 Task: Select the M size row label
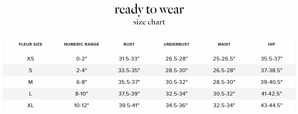pyautogui.click(x=30, y=82)
